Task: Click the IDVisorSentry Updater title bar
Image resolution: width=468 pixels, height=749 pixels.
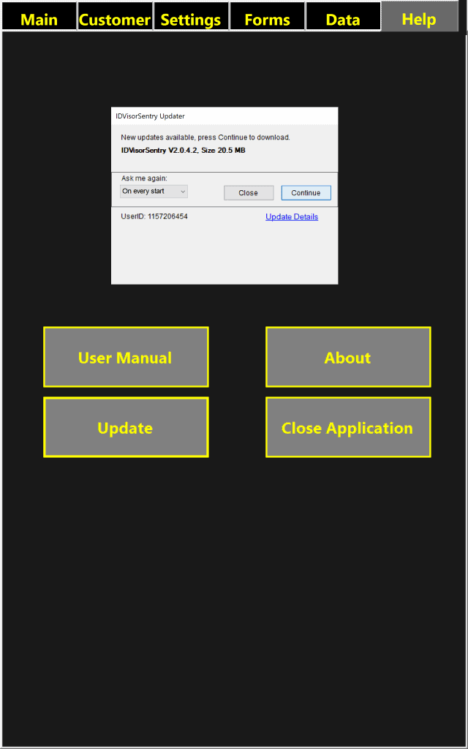Action: pos(224,116)
